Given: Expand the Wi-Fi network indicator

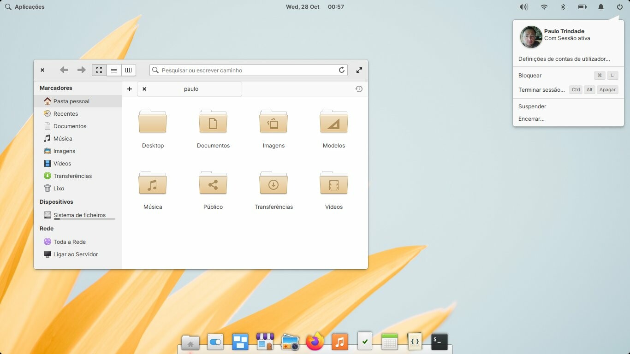Looking at the screenshot, I should [x=544, y=7].
